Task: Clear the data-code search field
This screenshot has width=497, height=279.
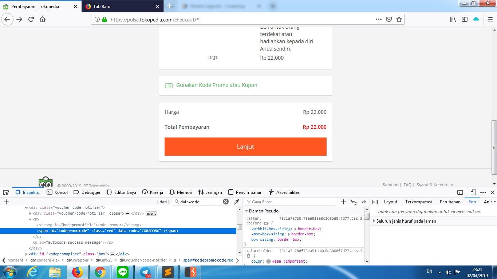Action: click(x=226, y=202)
